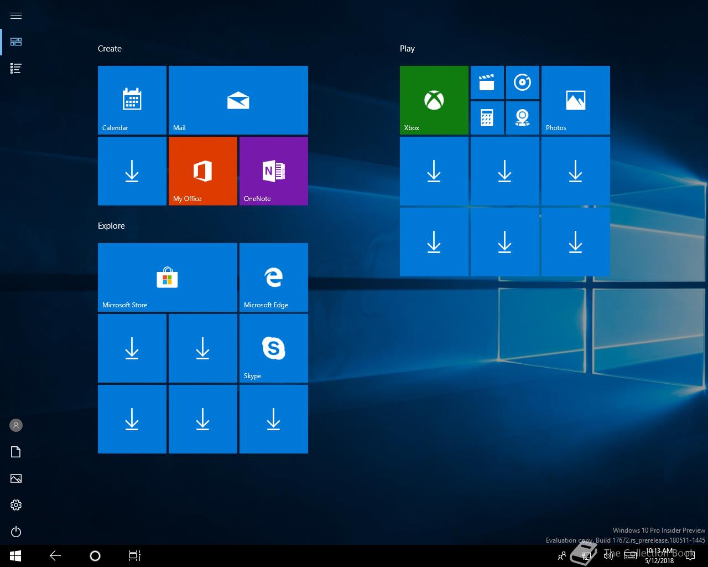
Task: Expand the hamburger menu in Start
Action: [16, 16]
